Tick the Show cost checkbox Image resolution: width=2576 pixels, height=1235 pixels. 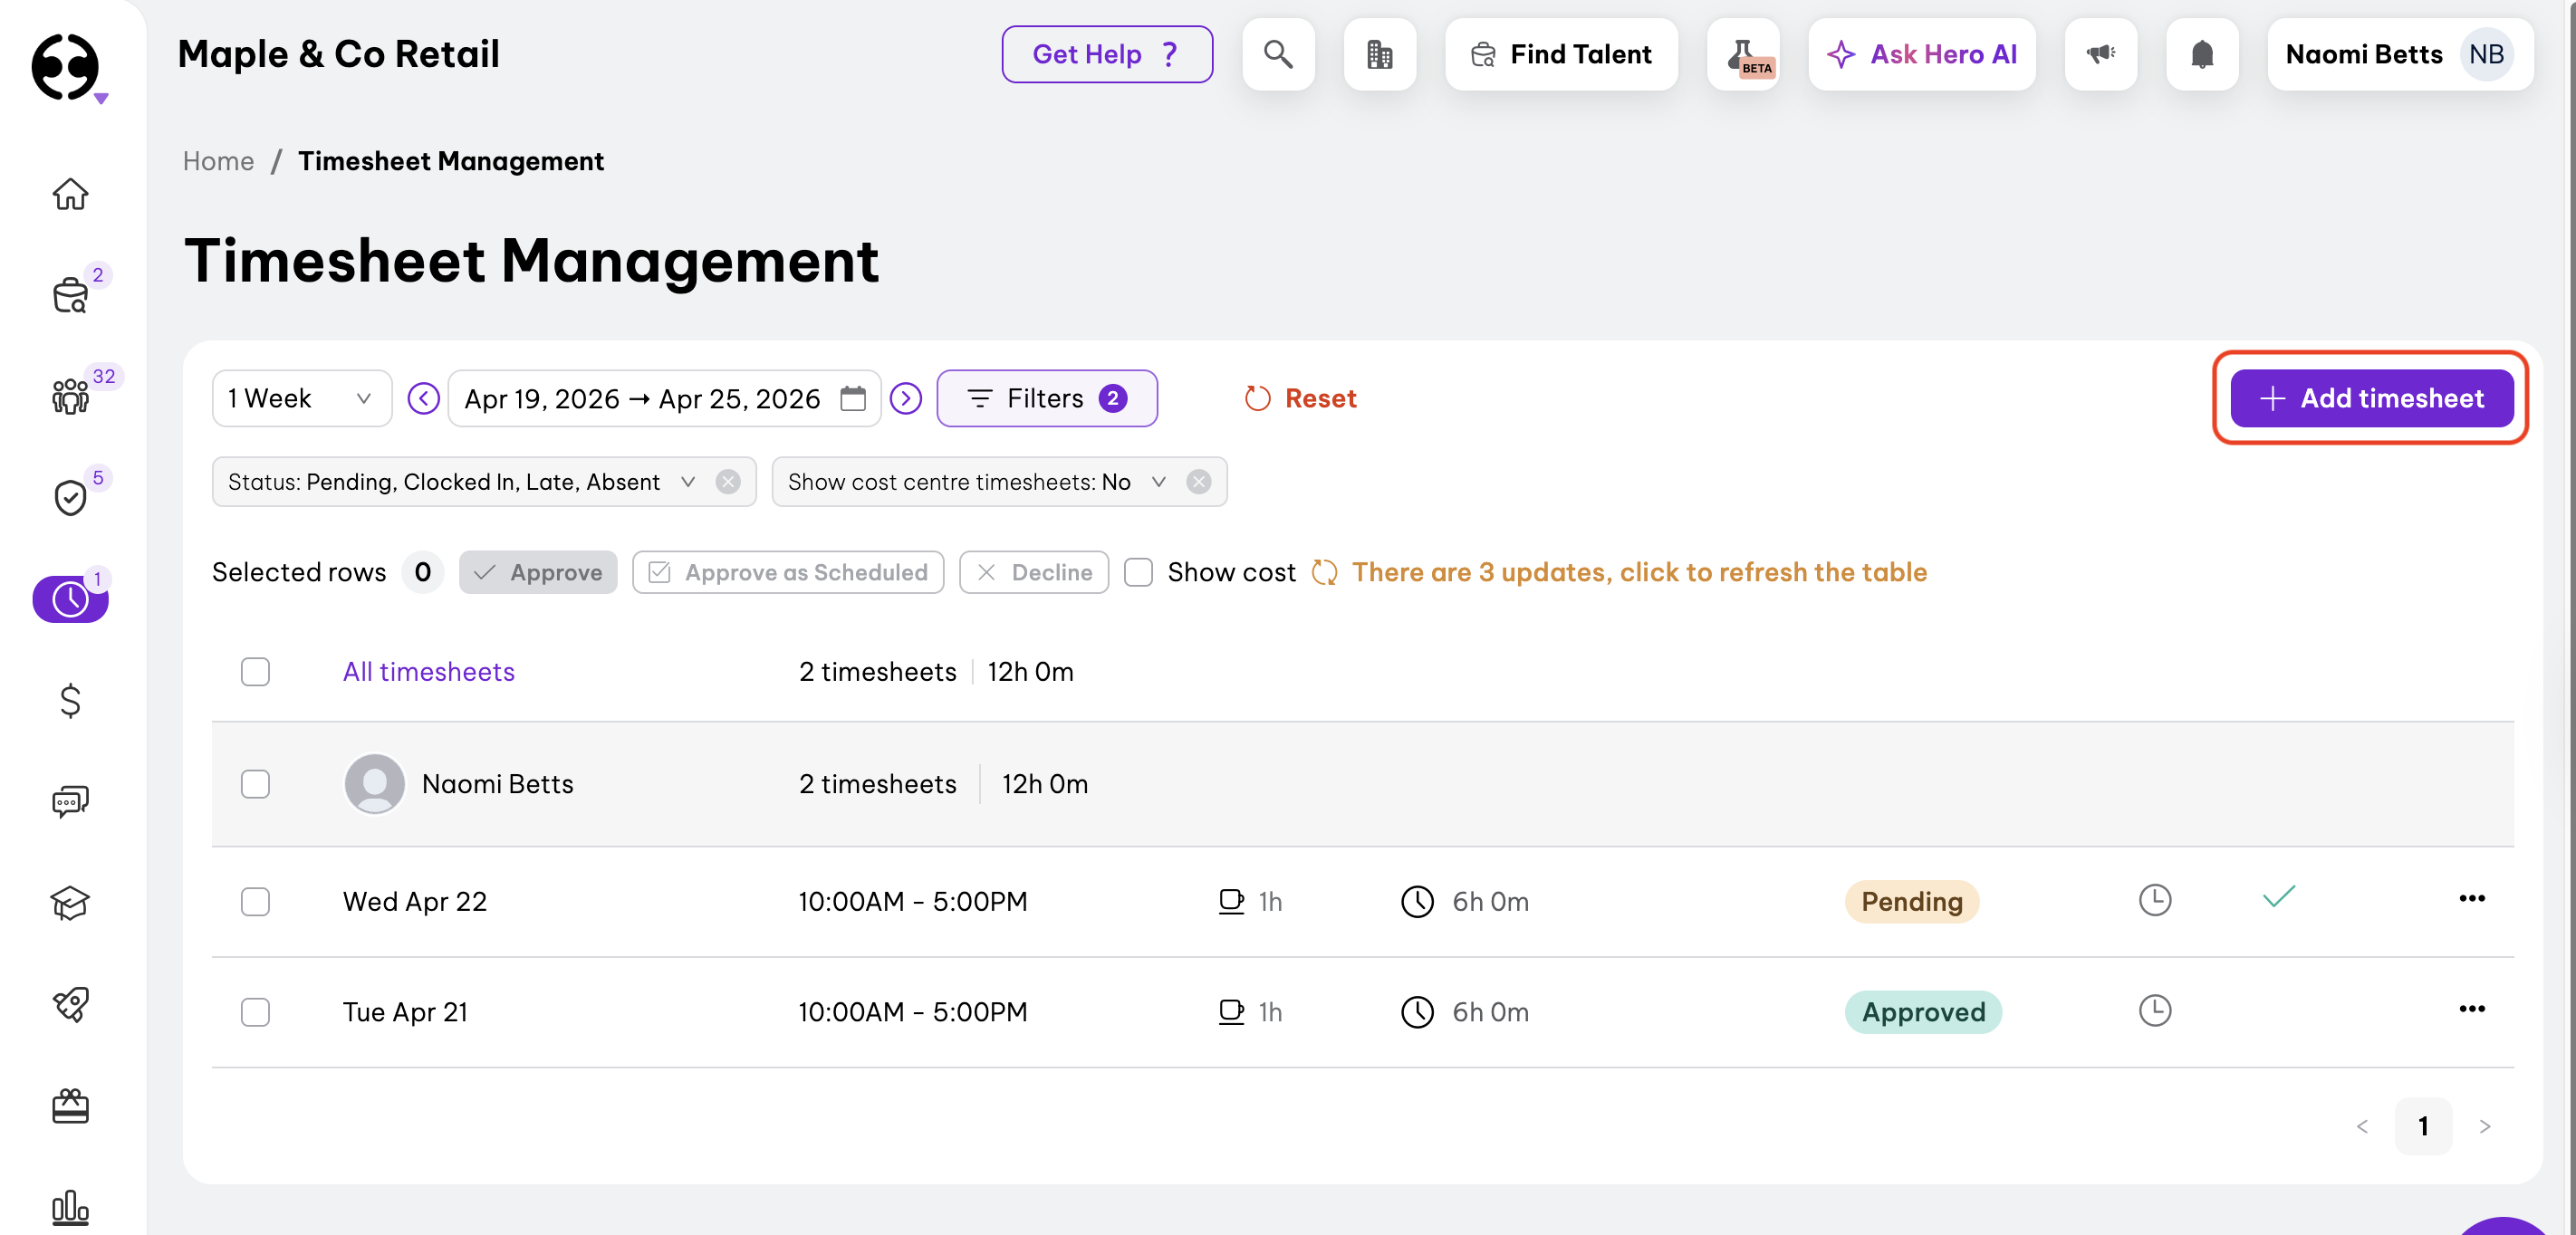1138,572
